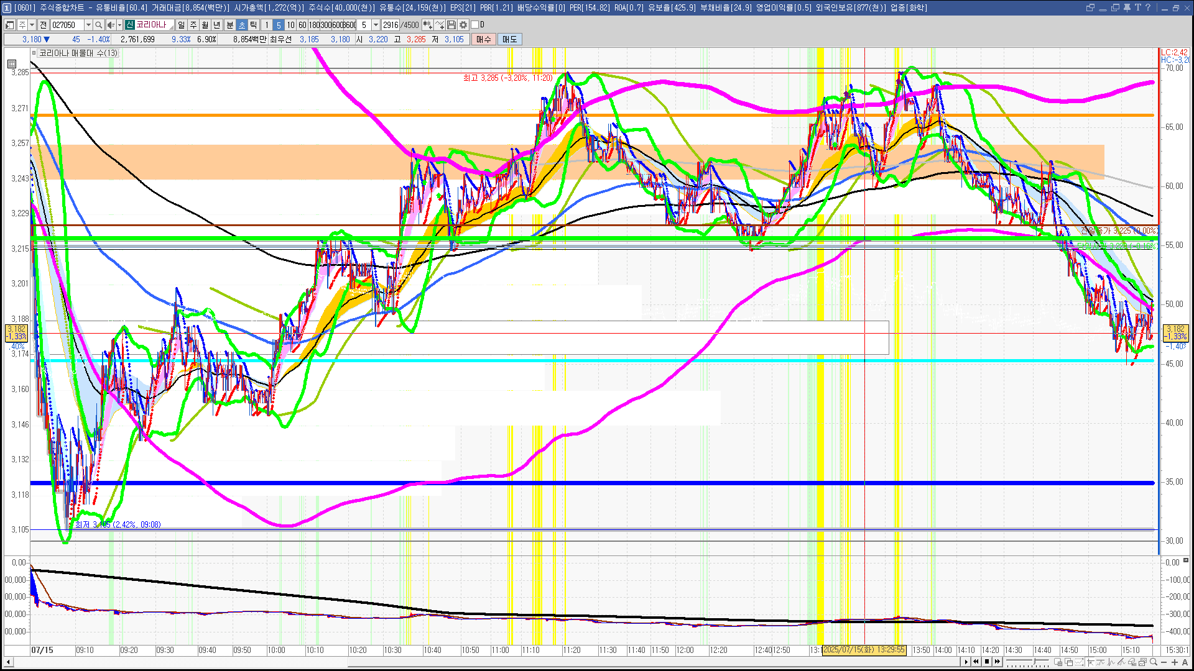Screen dimensions: 1194x671
Task: Click the magnifier zoom icon at bottom right
Action: [1154, 662]
